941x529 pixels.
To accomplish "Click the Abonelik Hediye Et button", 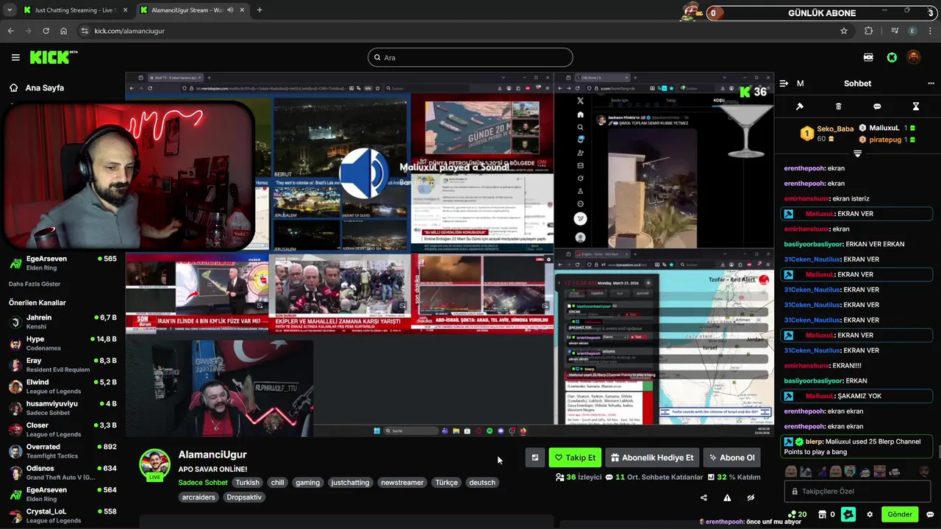I will 652,458.
